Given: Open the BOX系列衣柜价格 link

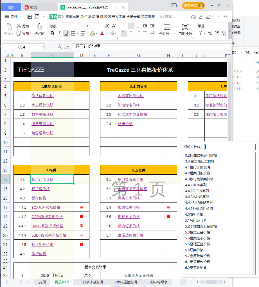Looking at the screenshot, I should (x=46, y=207).
